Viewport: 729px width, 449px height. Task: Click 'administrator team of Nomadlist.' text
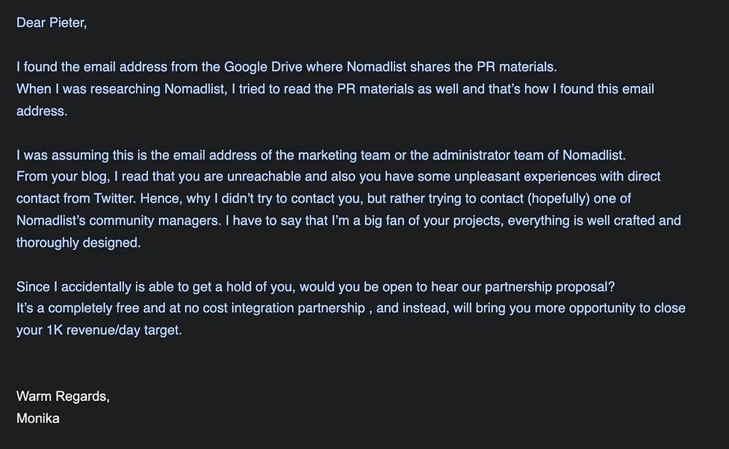[x=529, y=155]
